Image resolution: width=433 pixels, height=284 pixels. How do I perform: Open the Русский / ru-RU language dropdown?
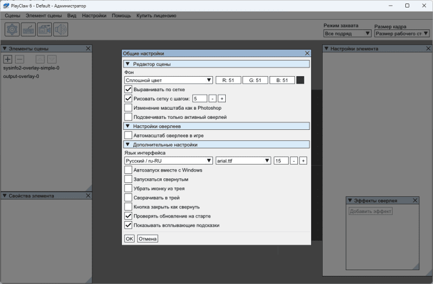pos(169,160)
